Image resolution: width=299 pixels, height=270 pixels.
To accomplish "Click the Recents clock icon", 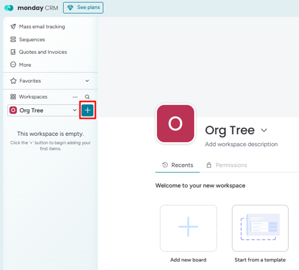I will [x=165, y=165].
